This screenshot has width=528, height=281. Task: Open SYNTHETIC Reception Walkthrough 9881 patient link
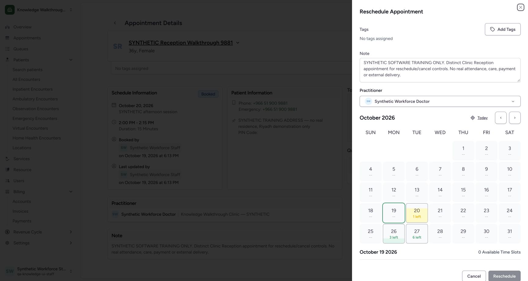point(181,43)
